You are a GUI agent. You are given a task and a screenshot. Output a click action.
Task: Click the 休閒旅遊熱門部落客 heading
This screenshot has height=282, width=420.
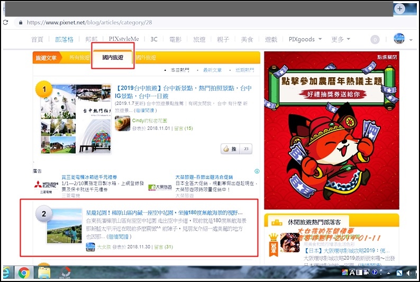(x=314, y=222)
